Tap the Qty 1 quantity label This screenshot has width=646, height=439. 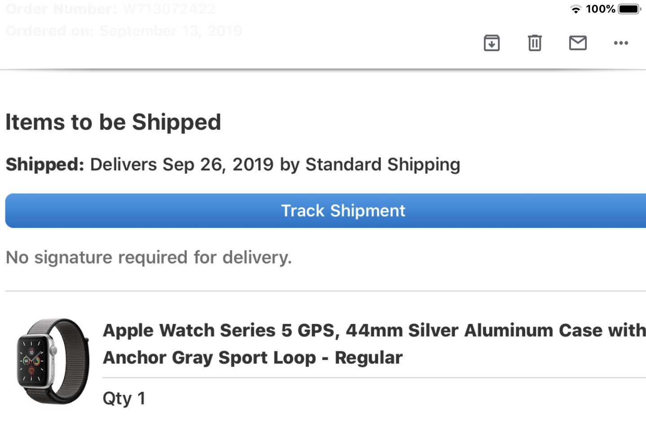124,399
